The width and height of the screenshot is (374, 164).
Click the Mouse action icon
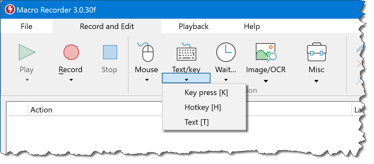click(146, 52)
